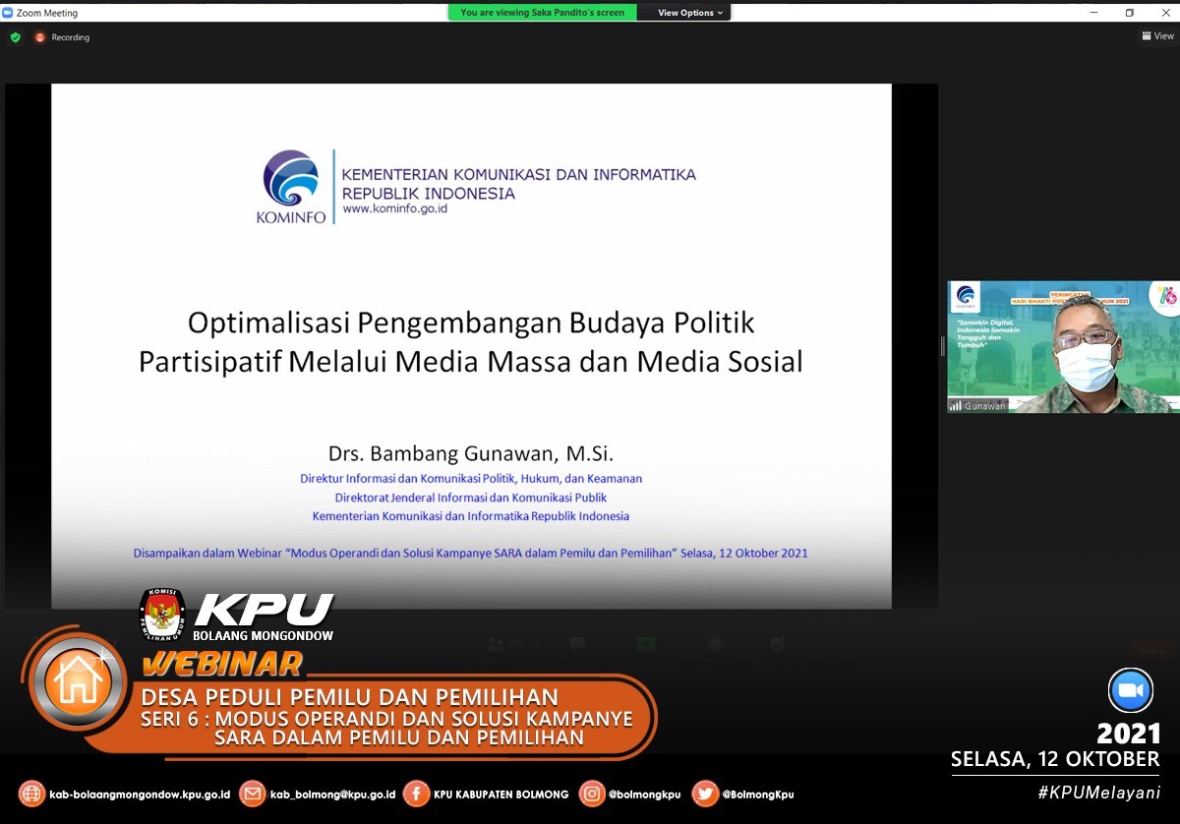Click the divider handle beside shared screen

click(942, 346)
